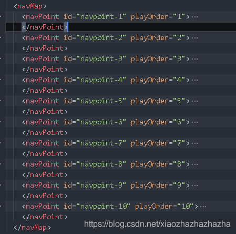Click id value "navpoint-1"
This screenshot has width=236, height=234.
pos(101,17)
